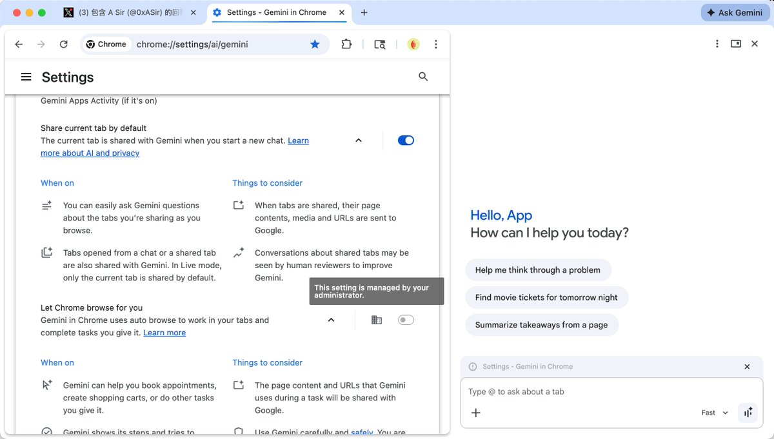Search settings with the magnifier icon
Screen dimensions: 774x439
click(423, 77)
